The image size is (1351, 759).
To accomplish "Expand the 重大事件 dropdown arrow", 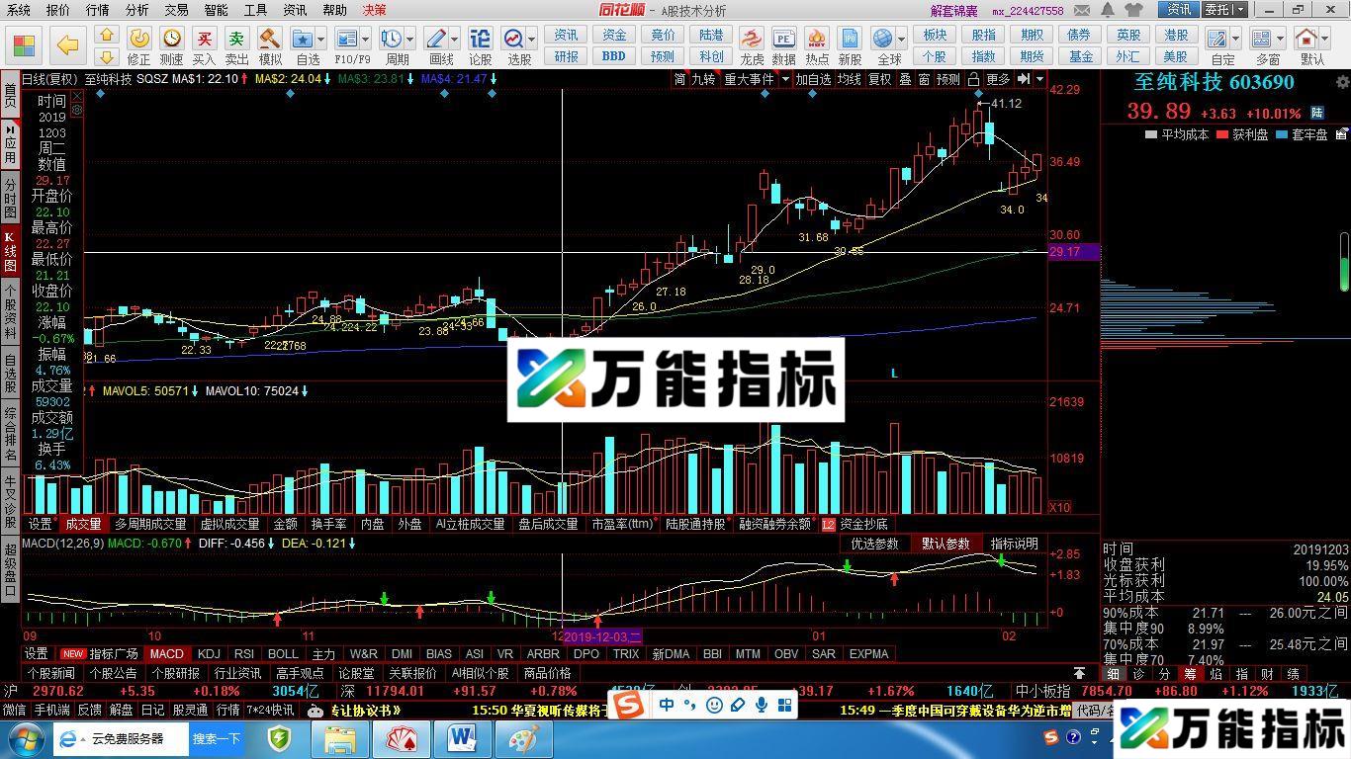I will pyautogui.click(x=785, y=80).
